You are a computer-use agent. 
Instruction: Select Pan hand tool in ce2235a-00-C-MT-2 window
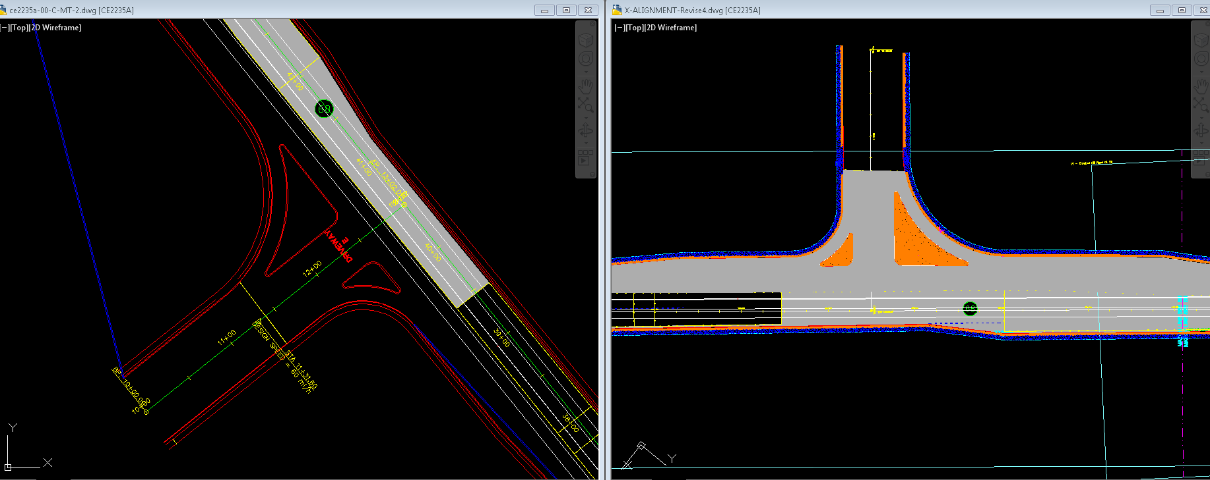pos(586,86)
